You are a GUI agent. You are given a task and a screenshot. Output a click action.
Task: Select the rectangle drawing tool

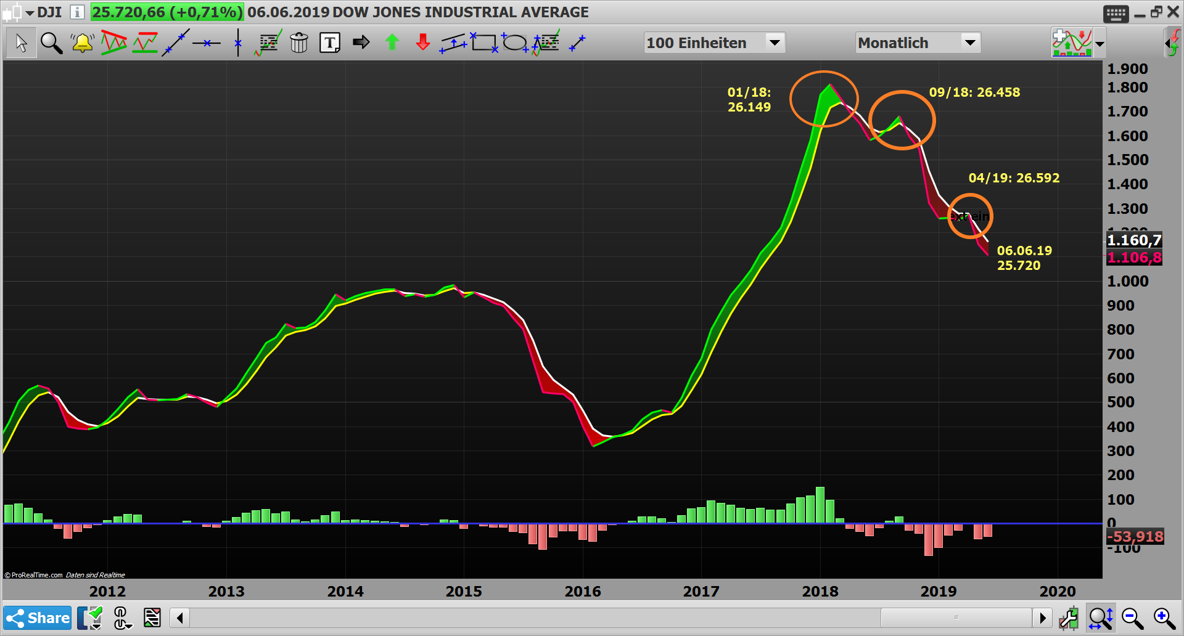pos(484,43)
